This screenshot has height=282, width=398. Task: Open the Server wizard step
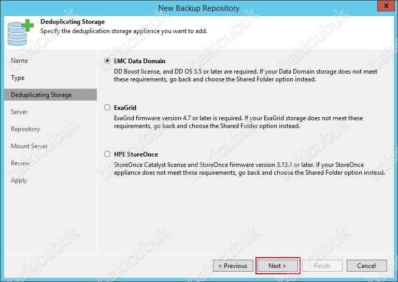(x=19, y=111)
